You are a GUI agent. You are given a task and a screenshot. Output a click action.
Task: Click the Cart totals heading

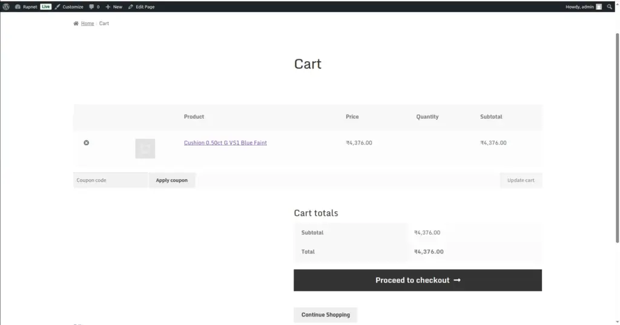[316, 212]
